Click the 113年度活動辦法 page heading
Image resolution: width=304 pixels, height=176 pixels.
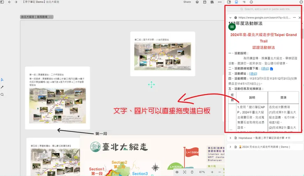pyautogui.click(x=245, y=24)
